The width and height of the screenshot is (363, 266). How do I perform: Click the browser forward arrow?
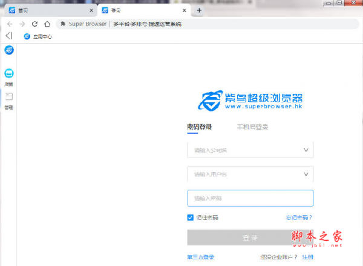tap(22, 24)
